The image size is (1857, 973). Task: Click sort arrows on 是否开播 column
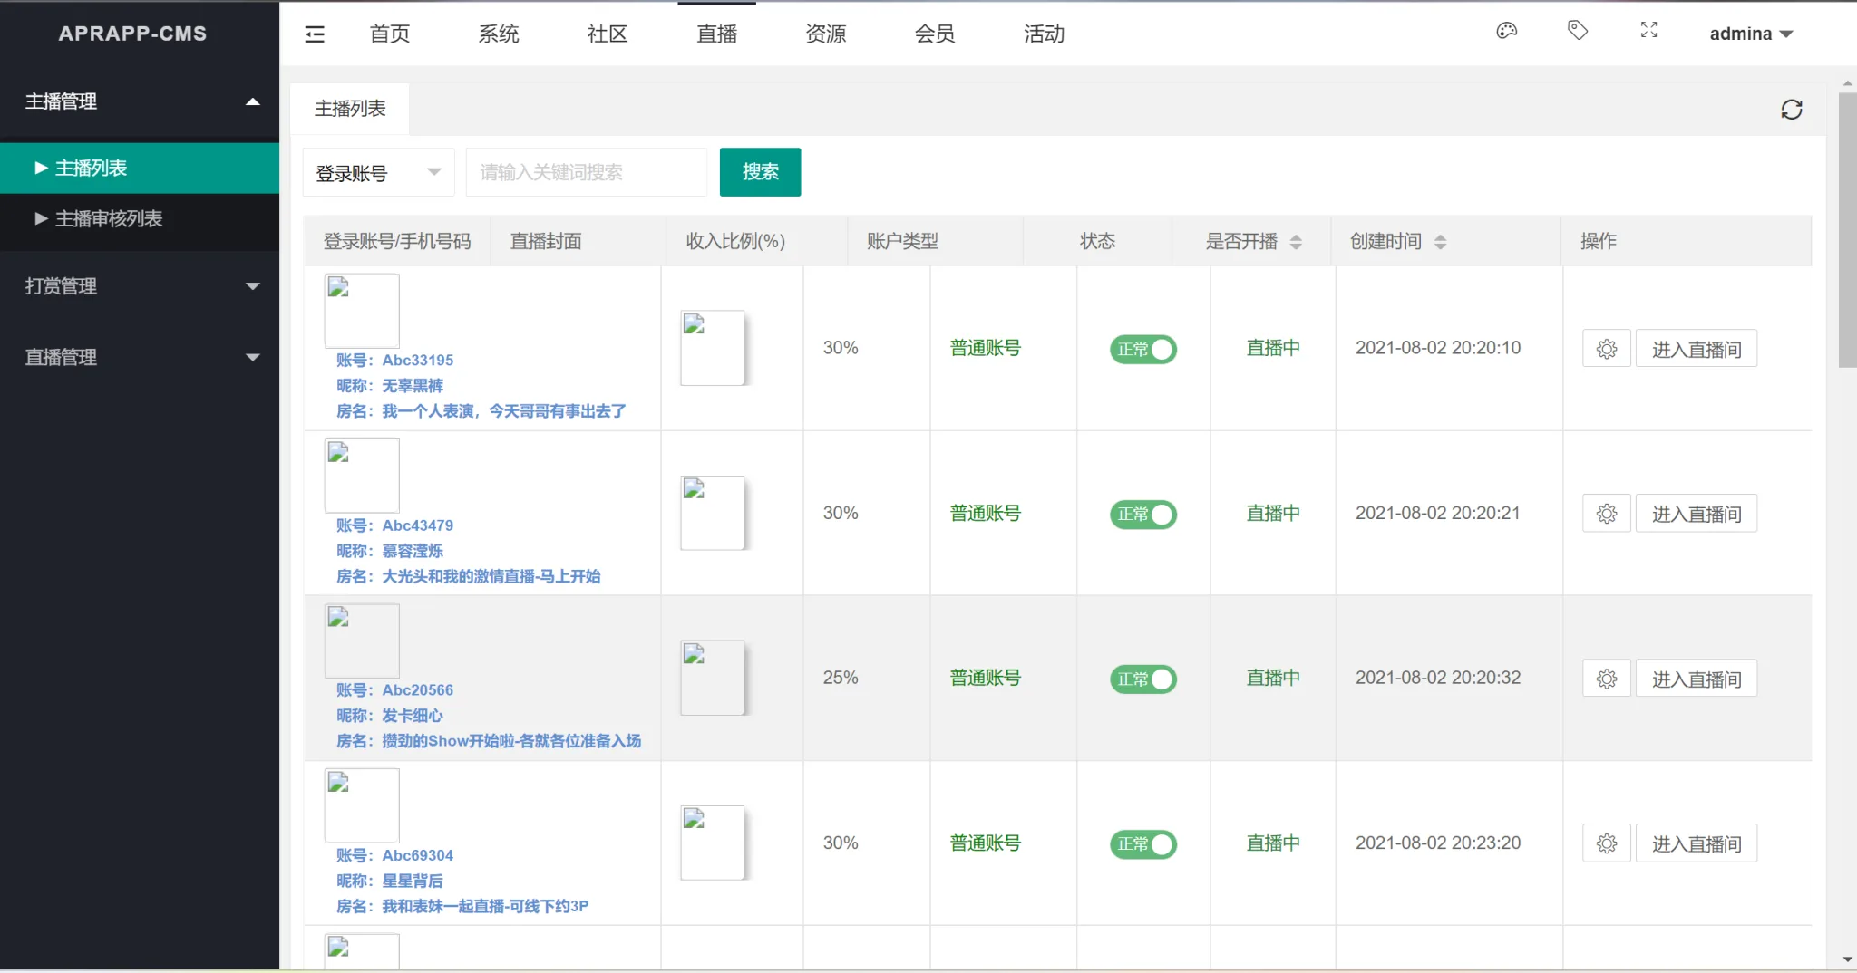coord(1296,242)
